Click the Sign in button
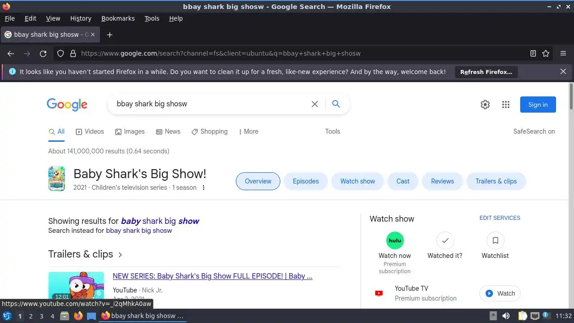The height and width of the screenshot is (323, 574). click(x=538, y=105)
